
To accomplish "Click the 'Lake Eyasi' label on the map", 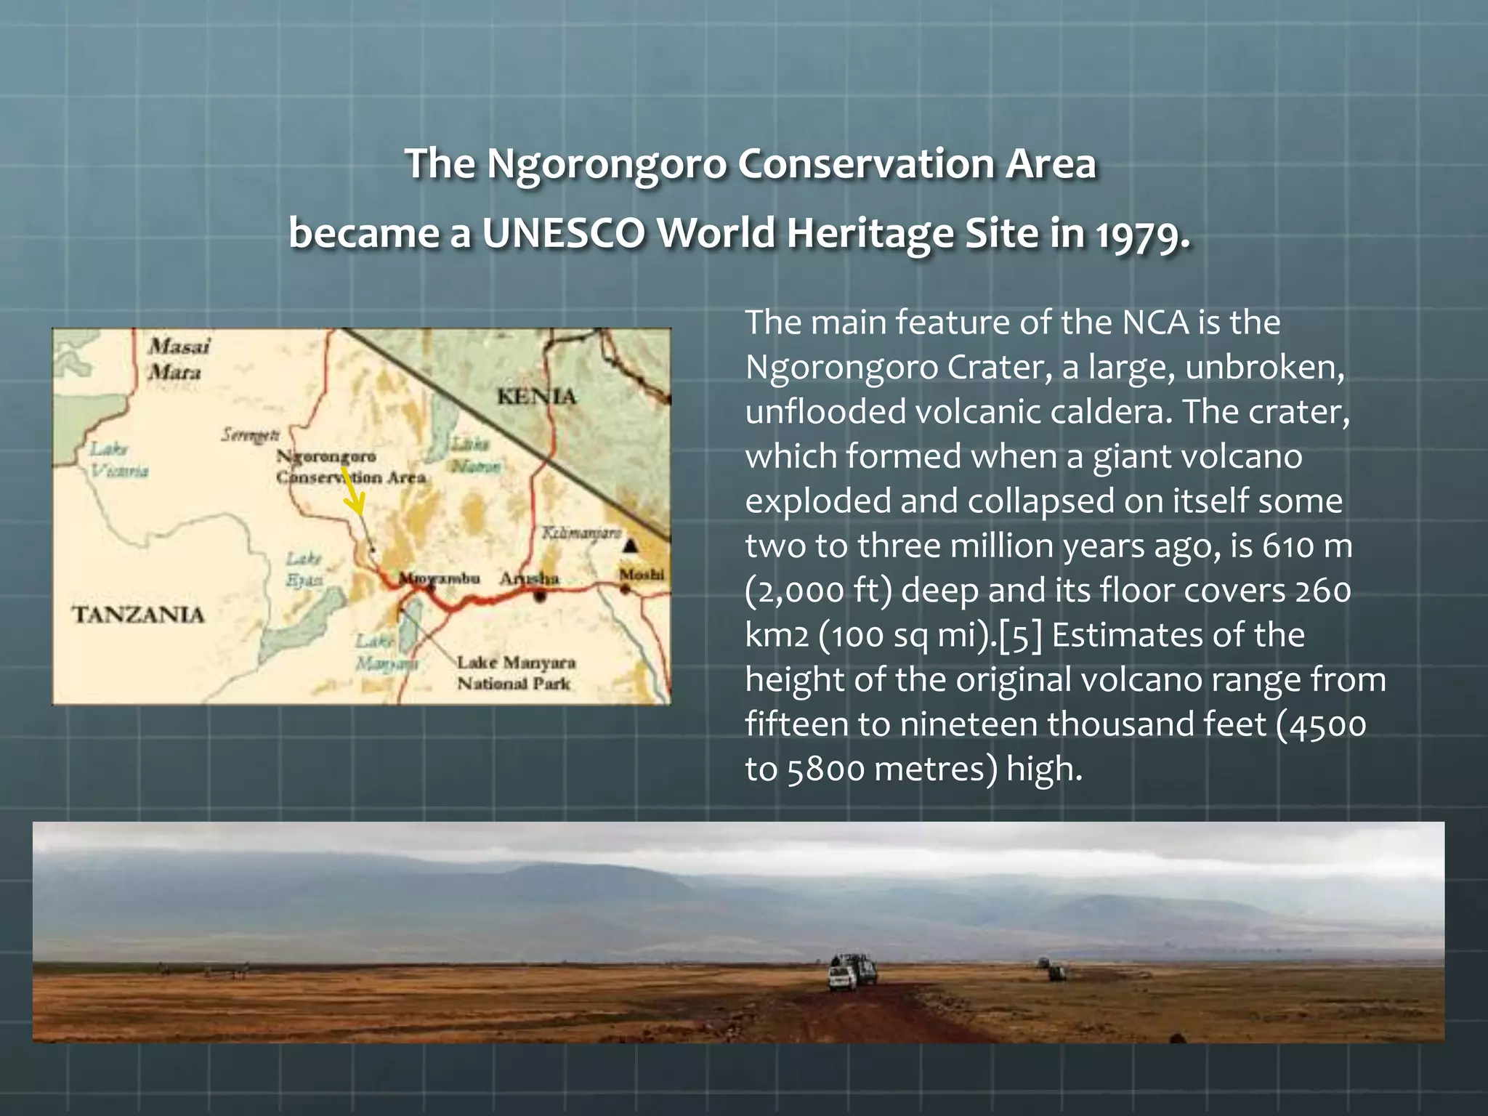I will pos(304,569).
